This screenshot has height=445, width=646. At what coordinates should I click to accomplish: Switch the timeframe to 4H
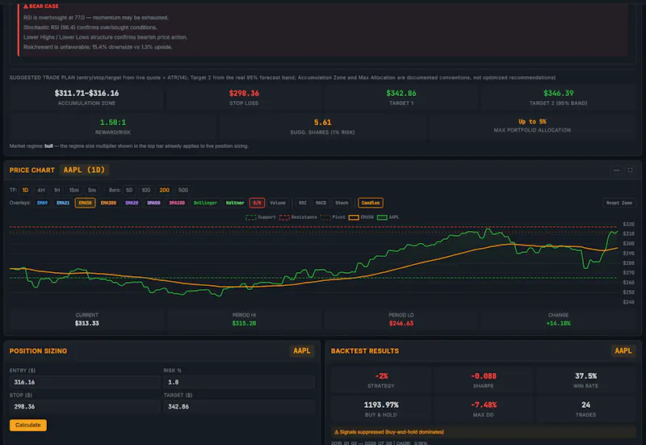[41, 190]
